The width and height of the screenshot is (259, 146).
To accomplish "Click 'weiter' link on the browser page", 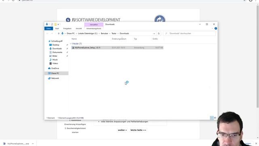I will click(122, 130).
